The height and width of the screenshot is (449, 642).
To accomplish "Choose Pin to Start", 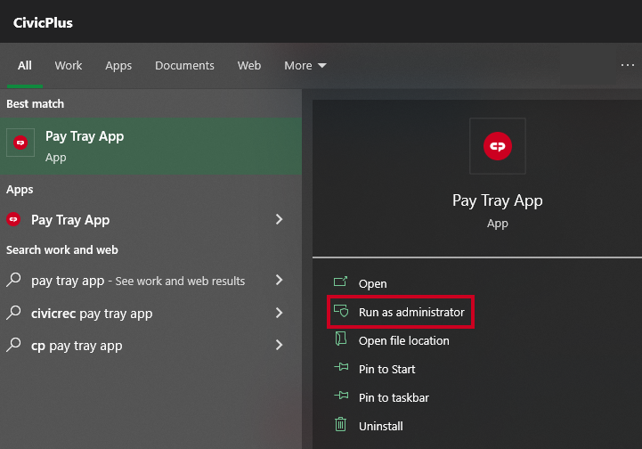I will (387, 369).
